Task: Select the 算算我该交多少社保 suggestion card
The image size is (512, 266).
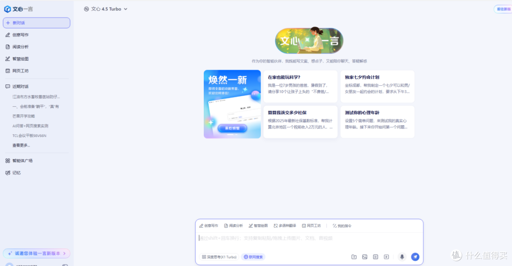Action: pyautogui.click(x=301, y=121)
